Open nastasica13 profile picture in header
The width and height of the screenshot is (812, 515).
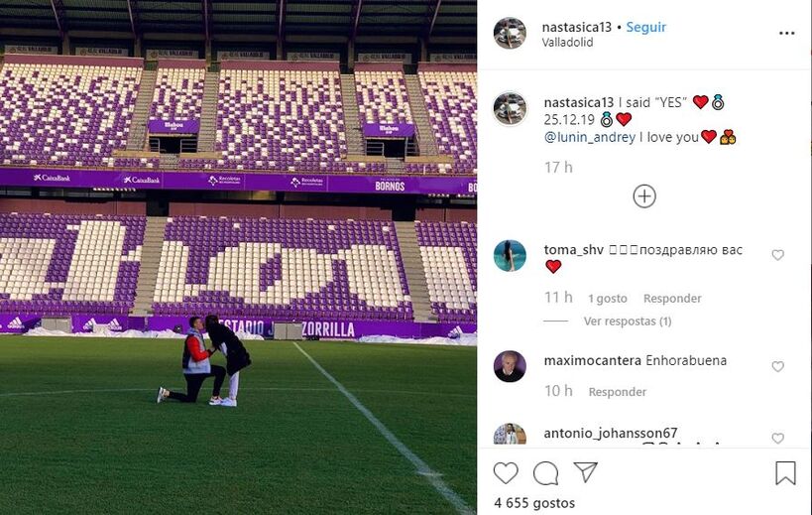point(510,33)
